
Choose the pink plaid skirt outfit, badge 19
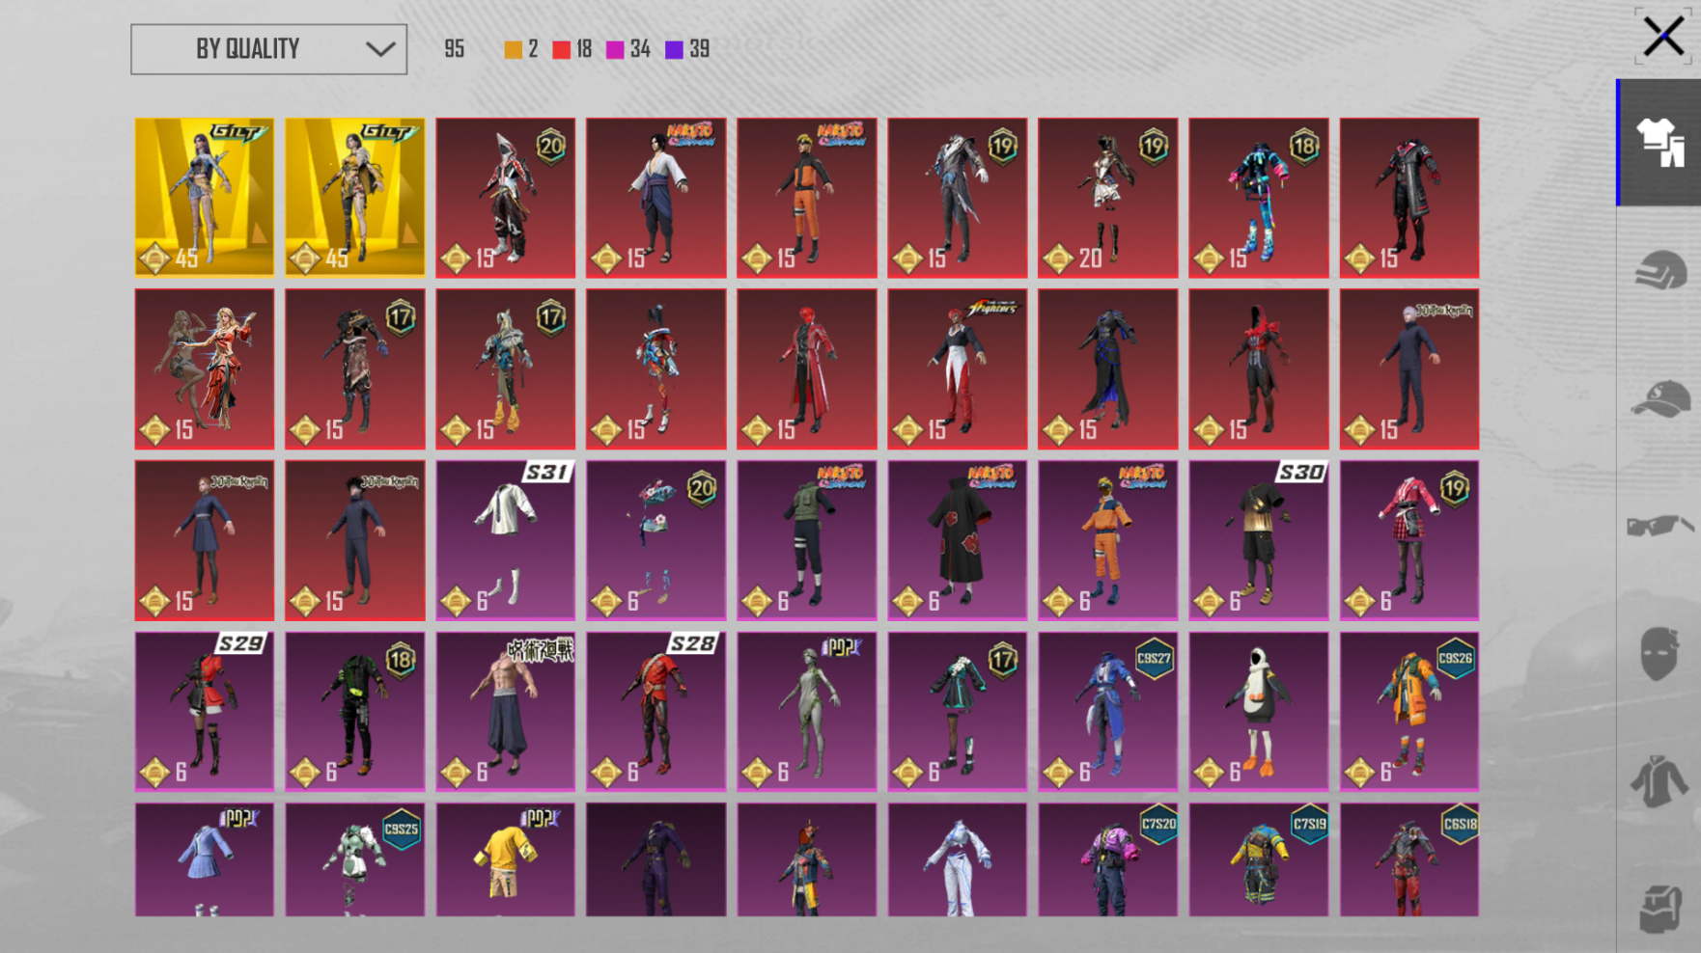coord(1409,540)
